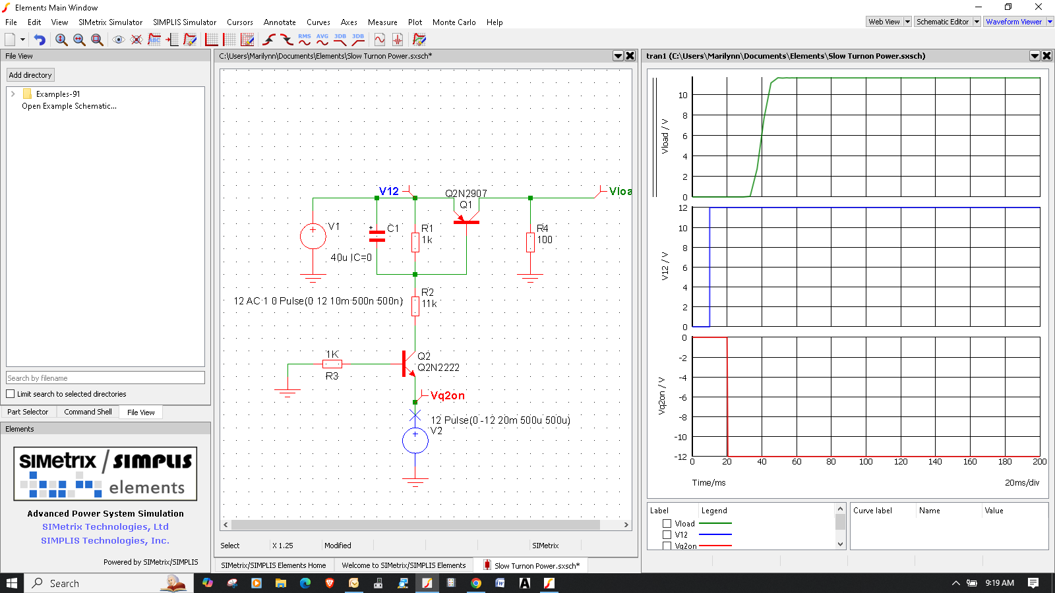This screenshot has height=593, width=1055.
Task: Open the Windows Start menu
Action: point(12,583)
